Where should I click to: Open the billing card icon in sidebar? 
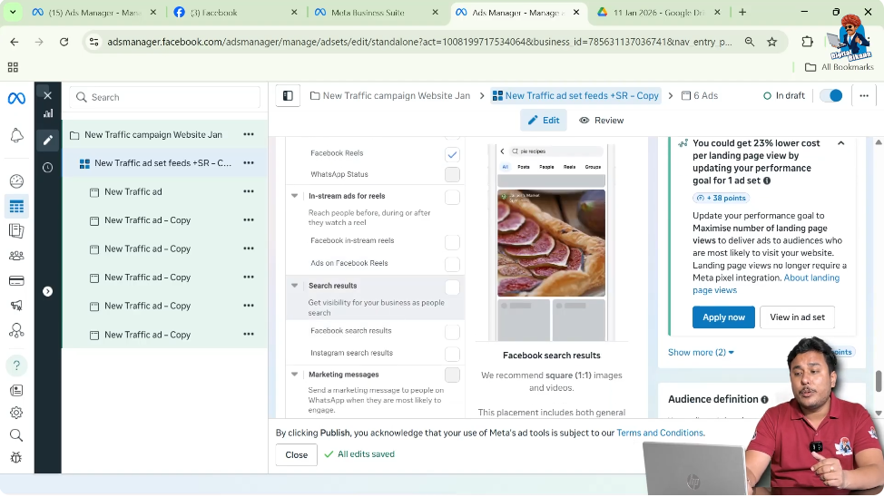coord(16,280)
